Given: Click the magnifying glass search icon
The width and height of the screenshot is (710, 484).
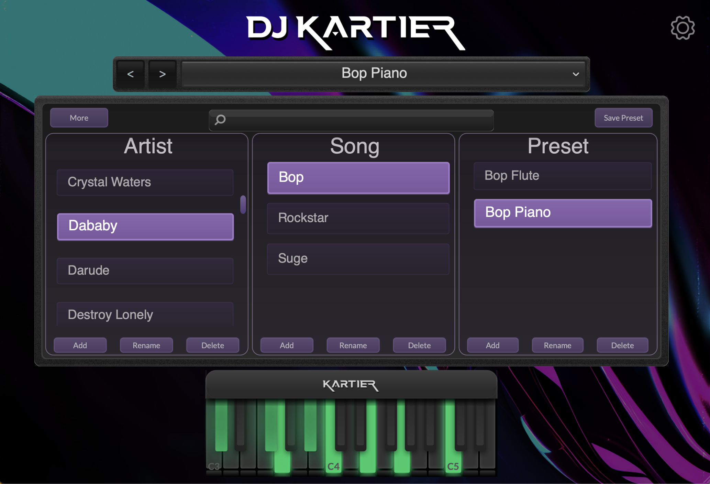Looking at the screenshot, I should pyautogui.click(x=220, y=120).
